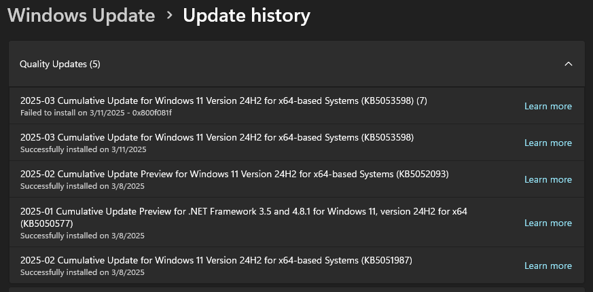Go back to Windows Update breadcrumb
This screenshot has width=593, height=292.
coord(82,16)
